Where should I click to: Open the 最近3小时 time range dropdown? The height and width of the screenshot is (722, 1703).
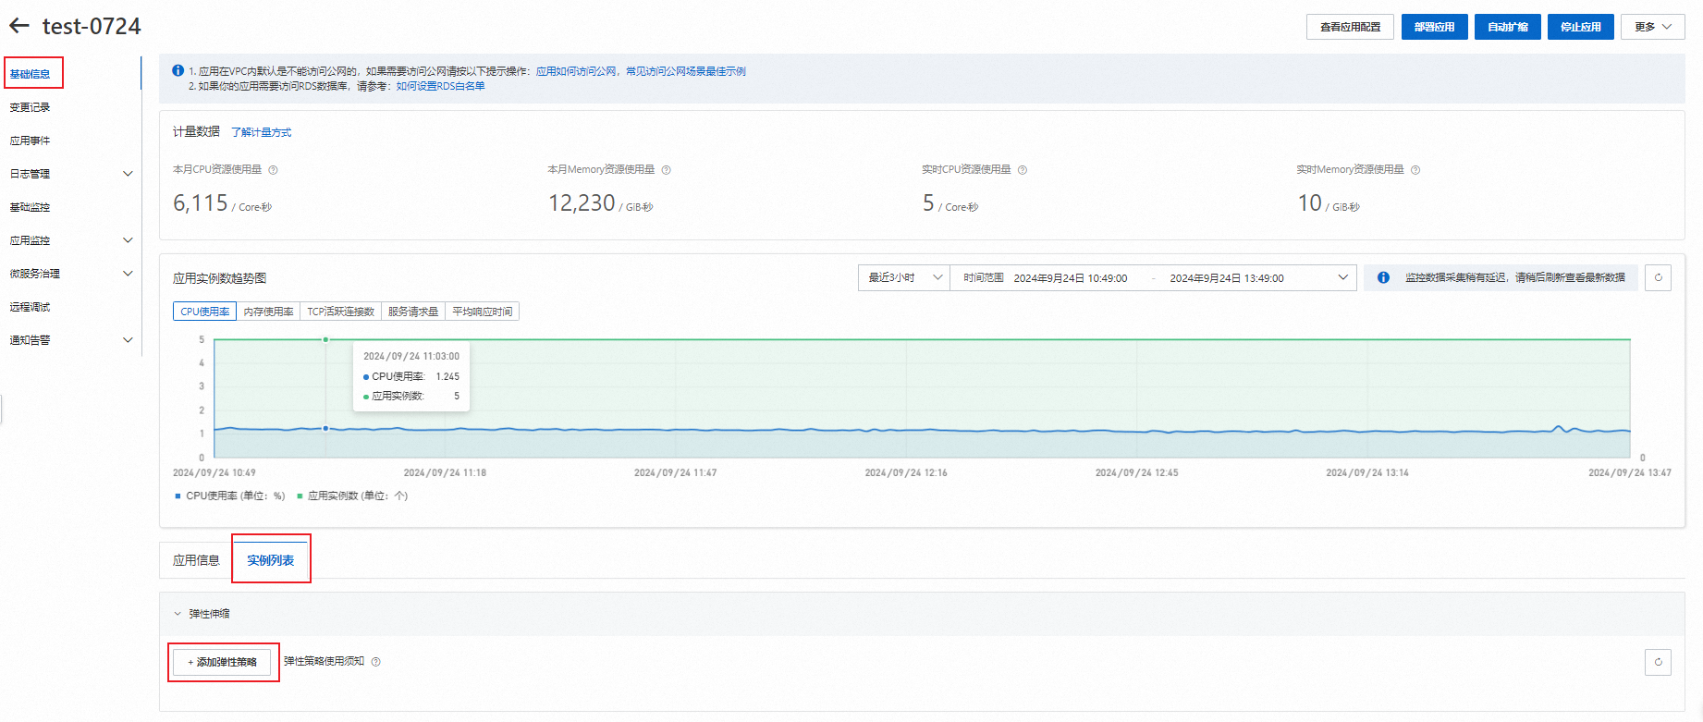pyautogui.click(x=904, y=277)
